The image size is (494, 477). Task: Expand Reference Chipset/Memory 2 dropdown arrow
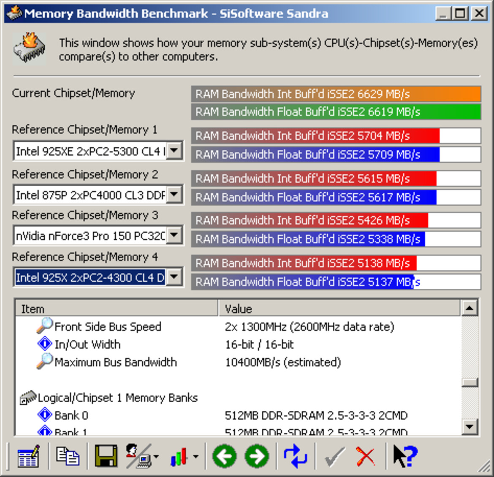pos(174,195)
